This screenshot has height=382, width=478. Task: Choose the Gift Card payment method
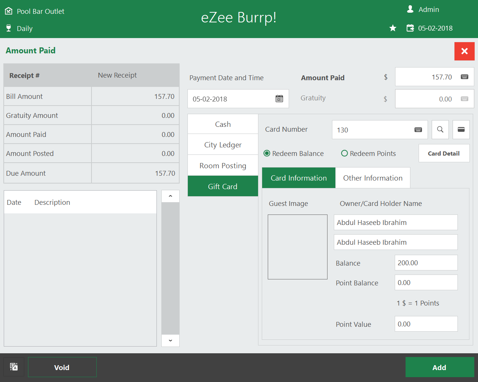click(x=223, y=186)
